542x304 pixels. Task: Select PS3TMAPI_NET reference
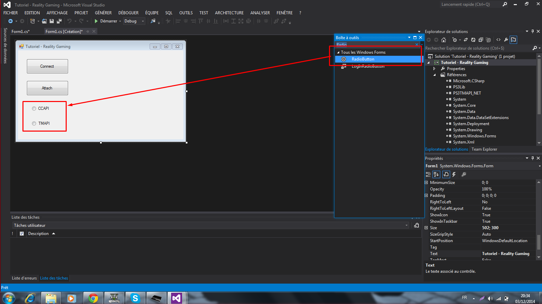click(x=467, y=93)
